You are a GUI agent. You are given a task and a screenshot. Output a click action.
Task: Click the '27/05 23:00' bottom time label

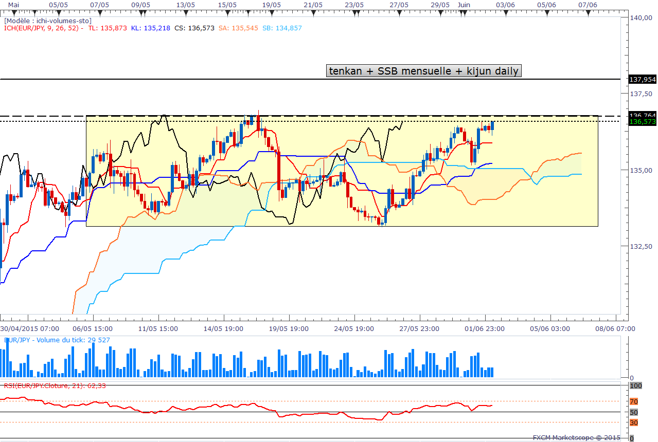tap(419, 328)
